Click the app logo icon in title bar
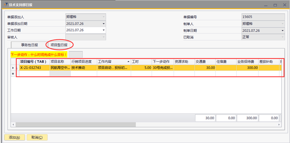The height and width of the screenshot is (143, 290). click(5, 5)
